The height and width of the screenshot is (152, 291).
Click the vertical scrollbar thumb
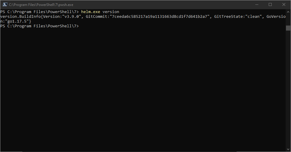click(x=288, y=28)
